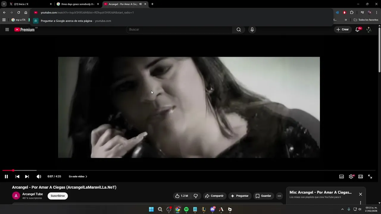Open 'esp a ITA' bookmark

point(18,20)
